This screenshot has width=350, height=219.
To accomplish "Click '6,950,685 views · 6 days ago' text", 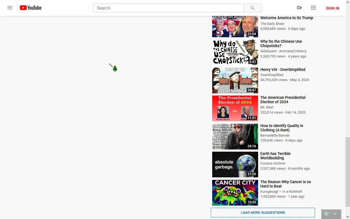I will (x=283, y=28).
